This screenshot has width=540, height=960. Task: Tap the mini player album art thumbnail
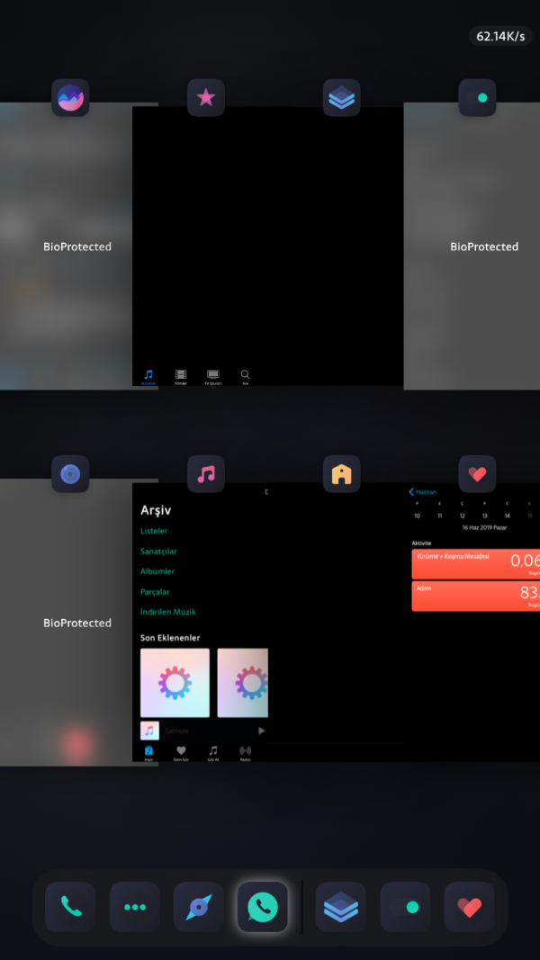[150, 731]
